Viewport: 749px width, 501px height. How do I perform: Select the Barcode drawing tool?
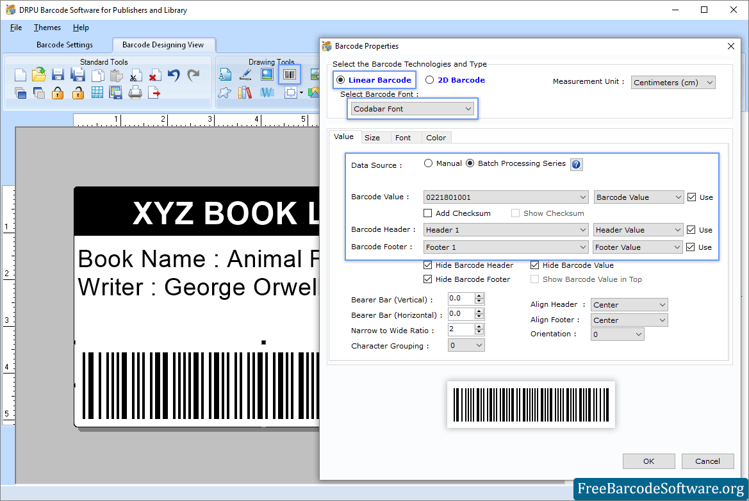click(x=290, y=74)
